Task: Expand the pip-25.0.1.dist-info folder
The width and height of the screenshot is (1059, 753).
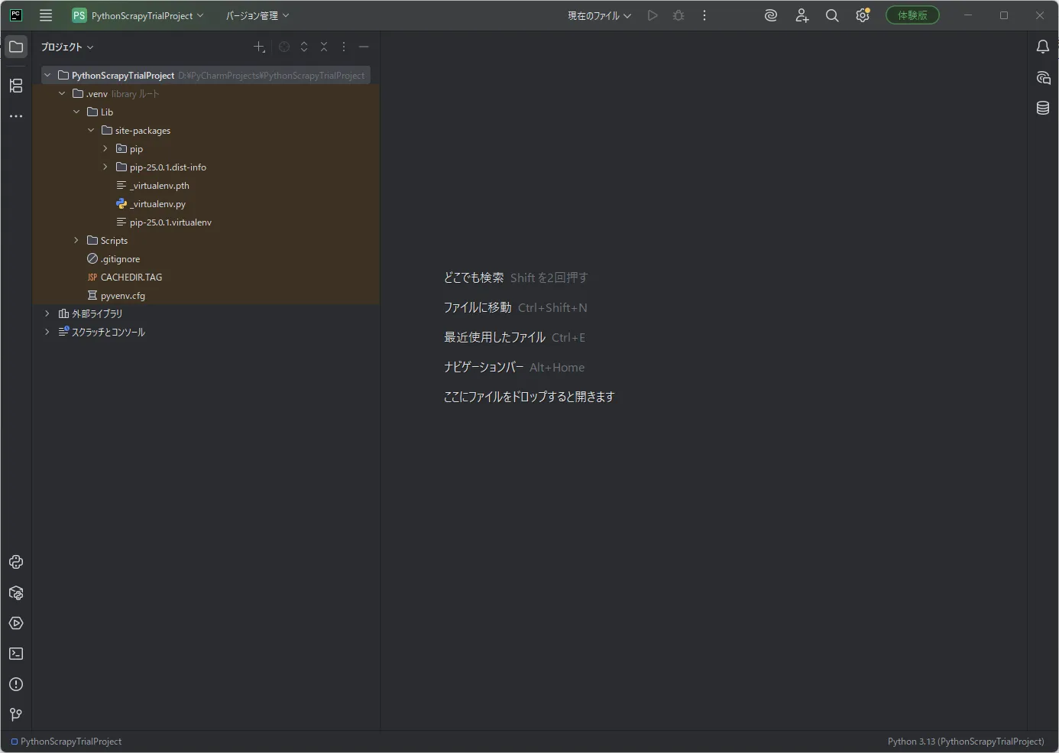Action: (105, 167)
